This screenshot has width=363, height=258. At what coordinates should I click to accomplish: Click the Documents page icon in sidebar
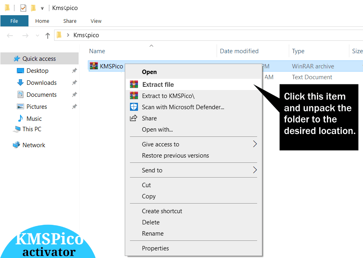[x=20, y=94]
